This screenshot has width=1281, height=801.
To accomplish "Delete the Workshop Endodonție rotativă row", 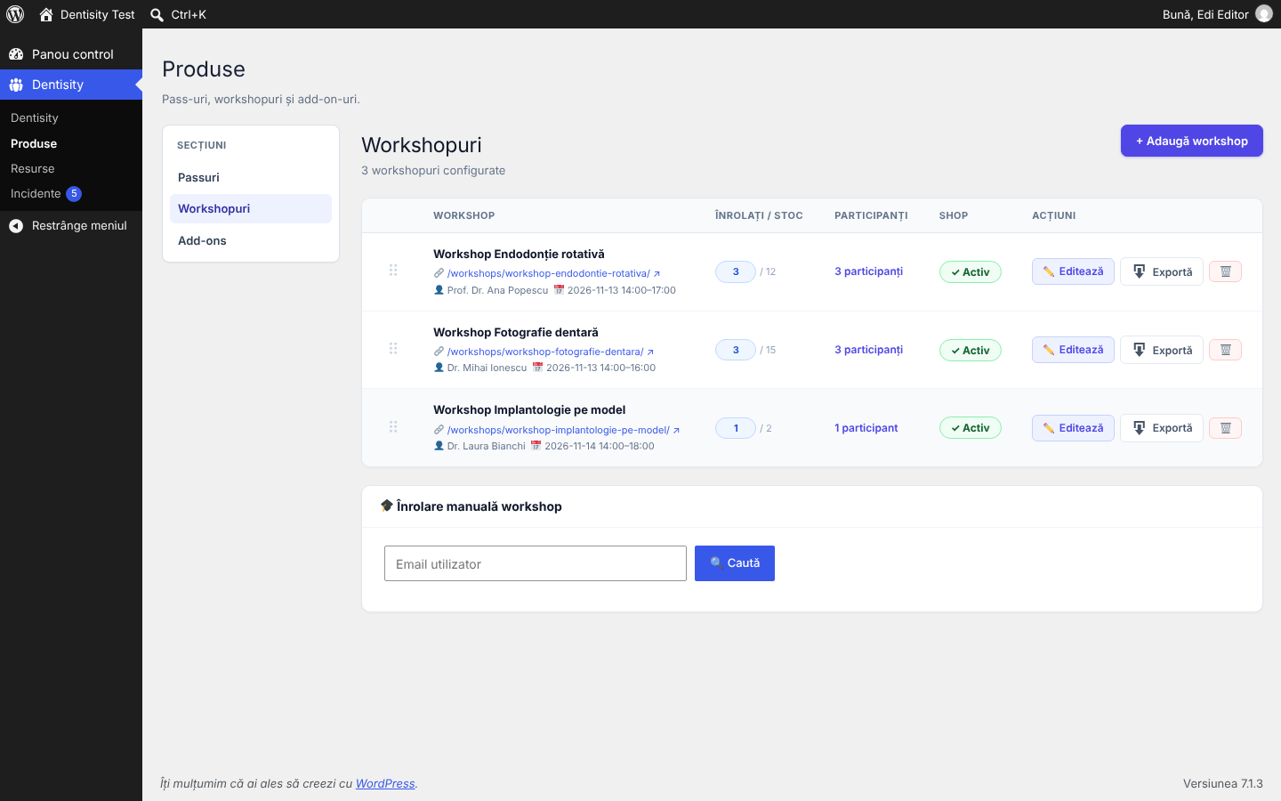I will pos(1225,271).
